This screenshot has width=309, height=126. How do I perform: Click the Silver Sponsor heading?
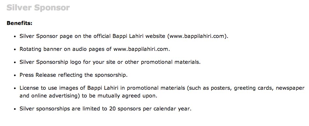[38, 8]
